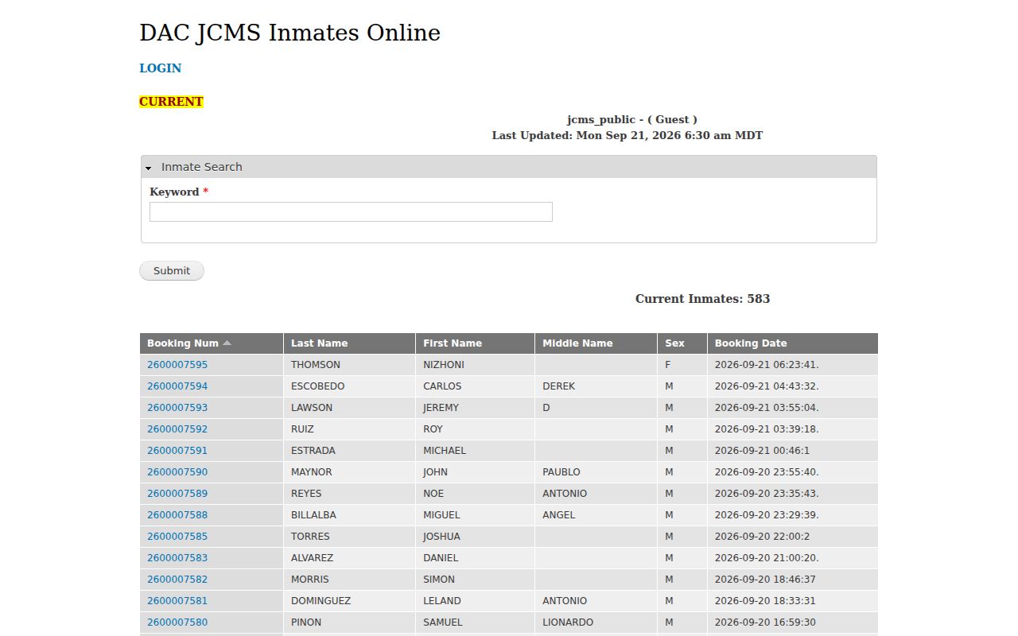
Task: Sort table by Booking Date column
Action: pos(751,343)
